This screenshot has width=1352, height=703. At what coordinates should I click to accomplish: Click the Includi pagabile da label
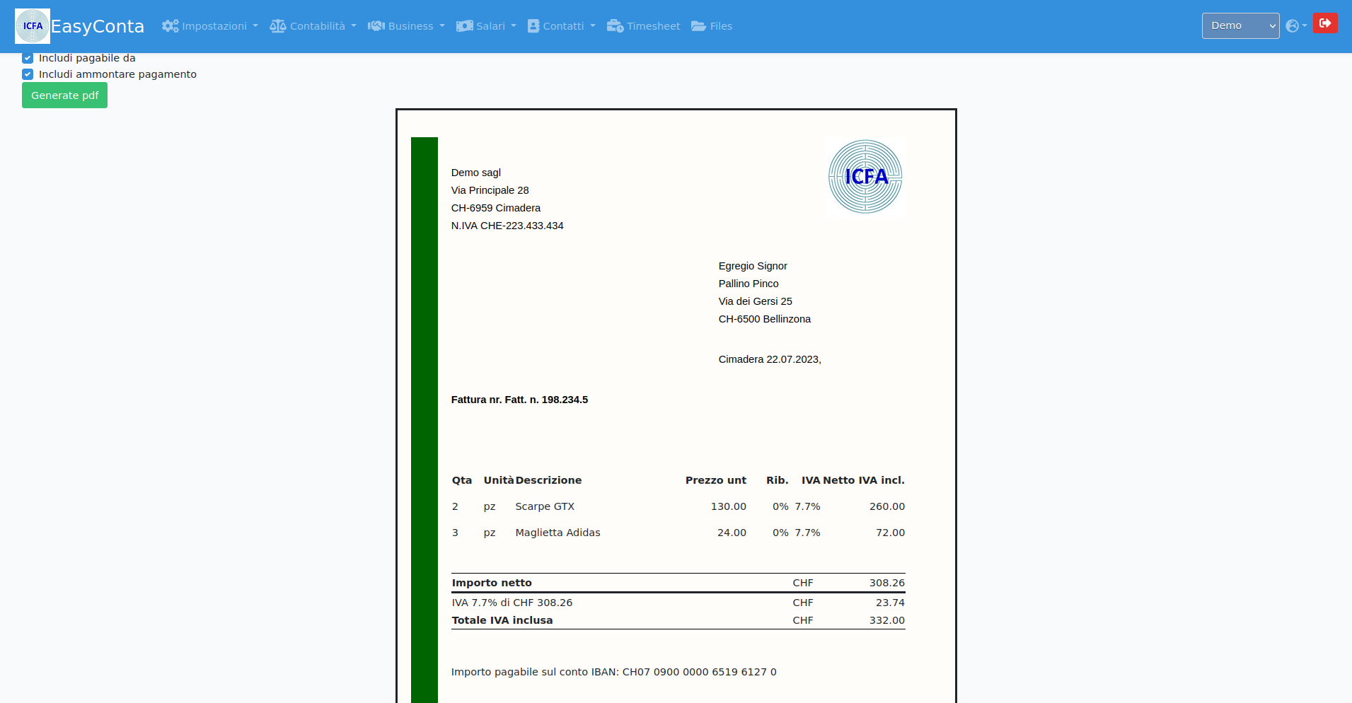pyautogui.click(x=87, y=58)
